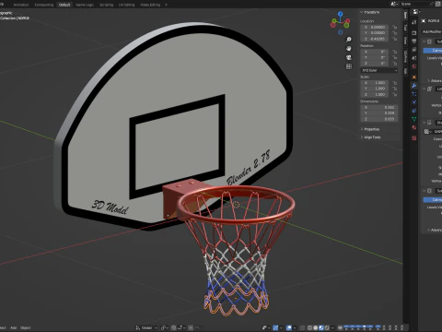
Task: Open the Object Data mesh tab icon
Action: [414, 119]
